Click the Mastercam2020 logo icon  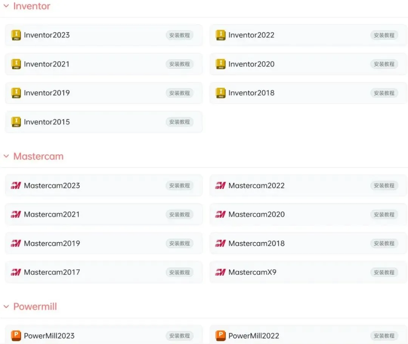220,214
